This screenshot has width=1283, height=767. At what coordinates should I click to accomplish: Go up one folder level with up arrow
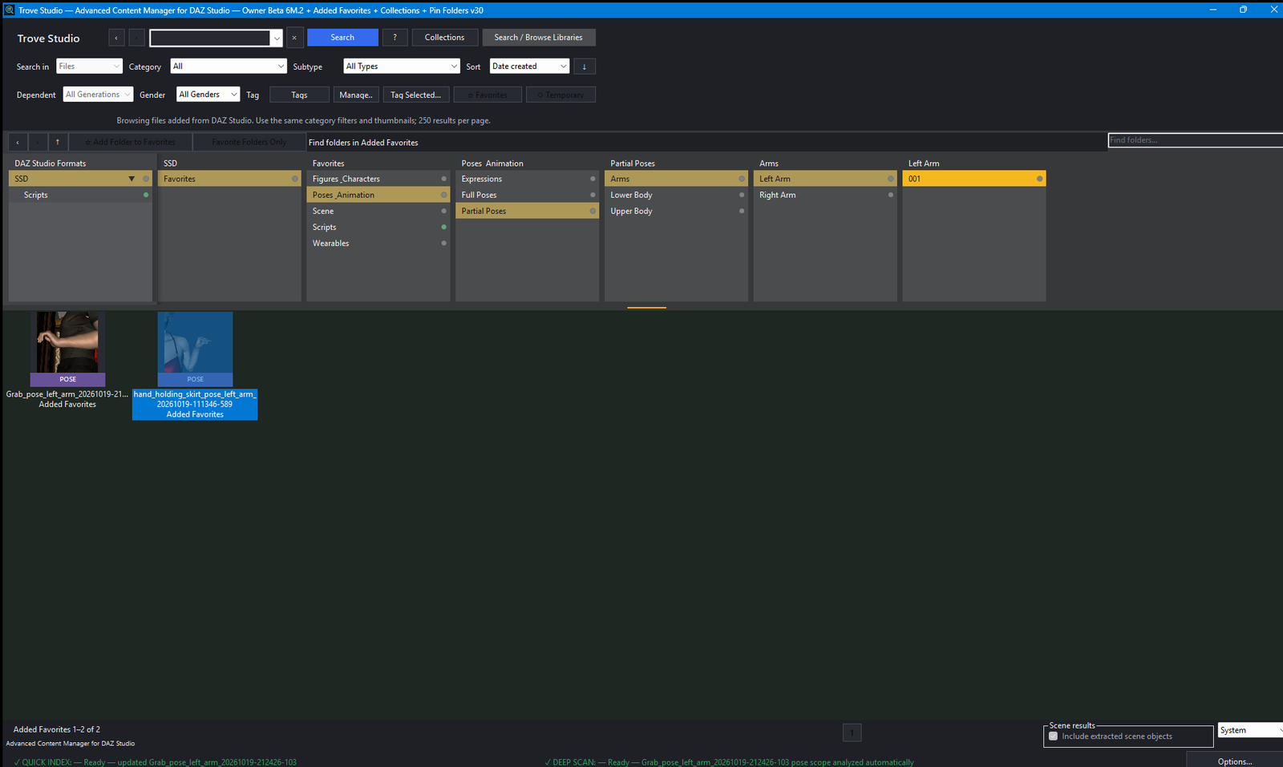pyautogui.click(x=58, y=142)
